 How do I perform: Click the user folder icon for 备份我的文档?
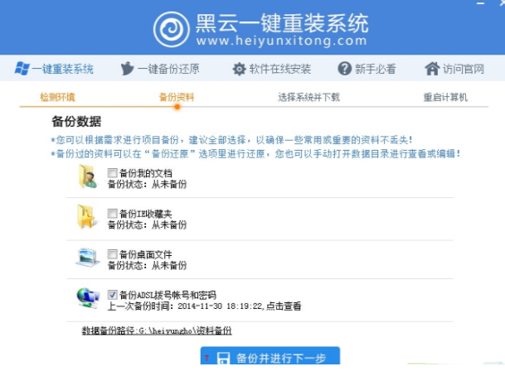pyautogui.click(x=88, y=176)
